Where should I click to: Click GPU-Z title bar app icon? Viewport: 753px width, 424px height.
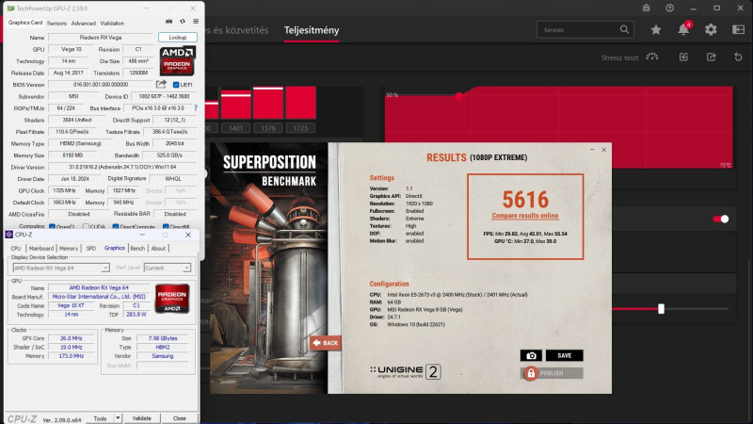[10, 8]
